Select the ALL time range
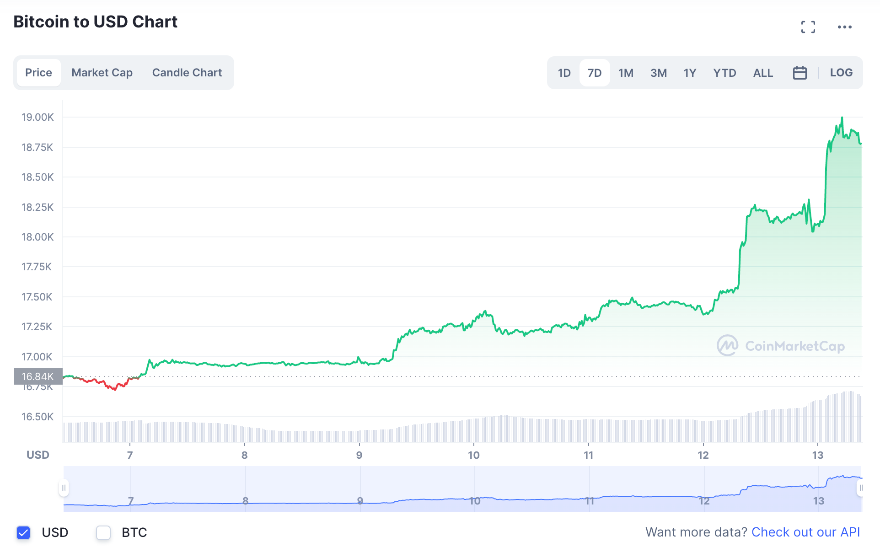The width and height of the screenshot is (880, 558). point(763,73)
